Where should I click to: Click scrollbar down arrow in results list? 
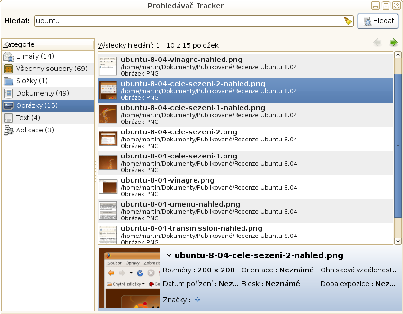pos(398,241)
